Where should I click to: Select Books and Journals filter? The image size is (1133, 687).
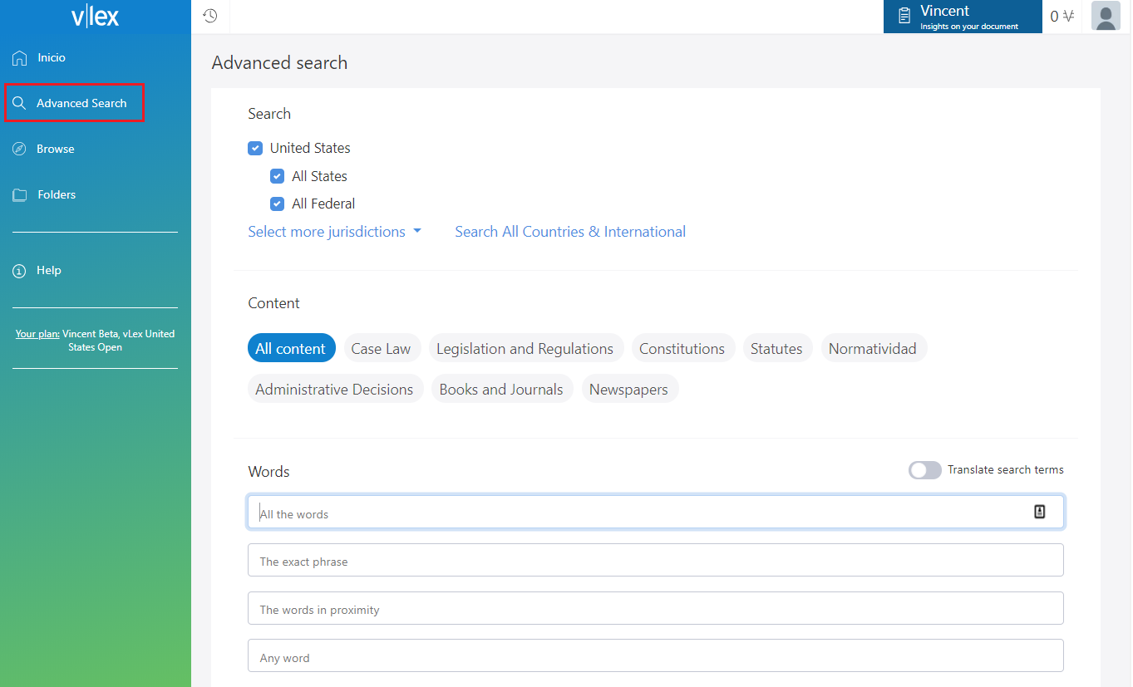tap(501, 389)
